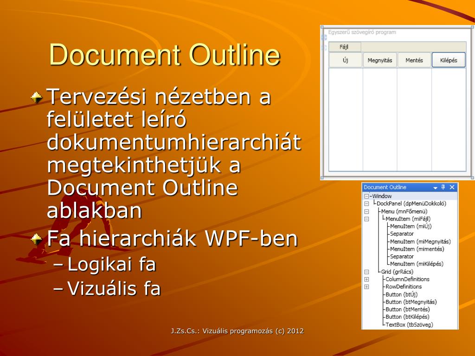This screenshot has width=475, height=356.
Task: Click footer J.Zs.Cs.: Vizuális programozás (c) 2012
Action: [237, 331]
